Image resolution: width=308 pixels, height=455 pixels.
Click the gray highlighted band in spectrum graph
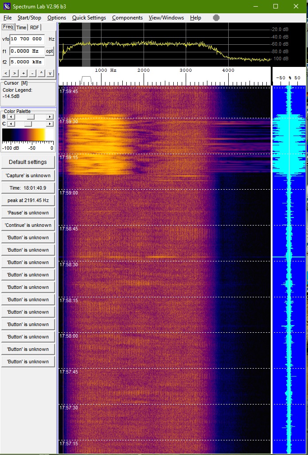pos(86,45)
